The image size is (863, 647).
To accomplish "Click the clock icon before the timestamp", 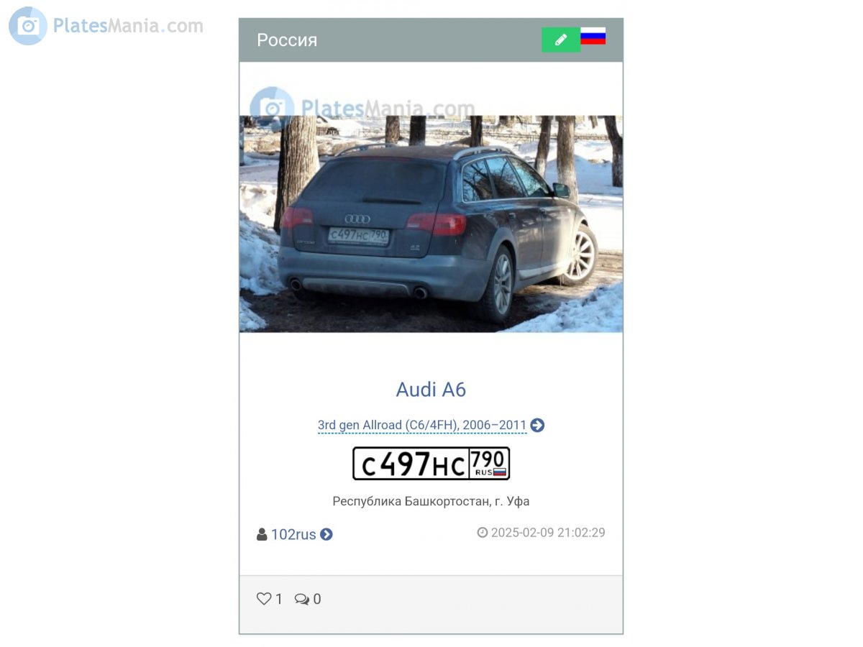I will tap(483, 533).
